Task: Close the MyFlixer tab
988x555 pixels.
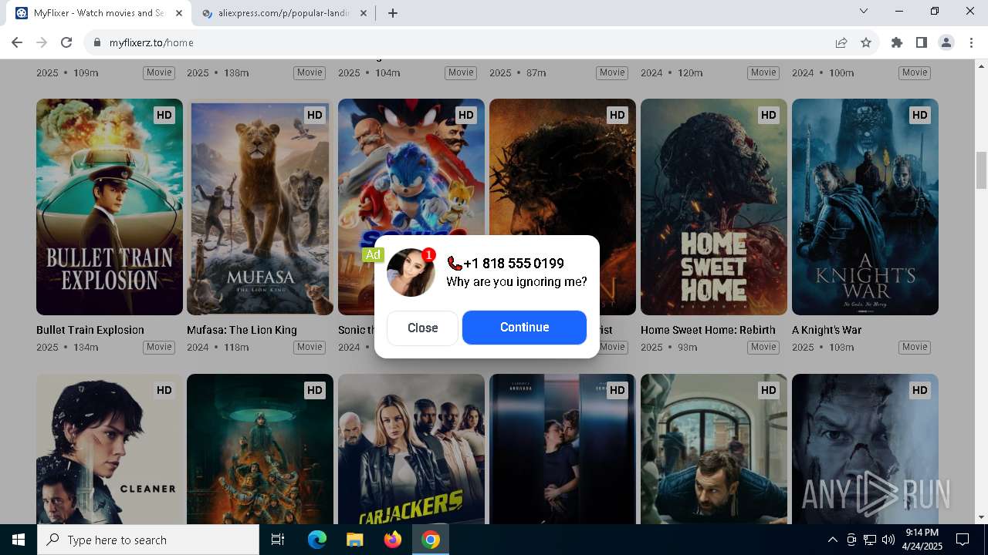Action: (x=179, y=13)
